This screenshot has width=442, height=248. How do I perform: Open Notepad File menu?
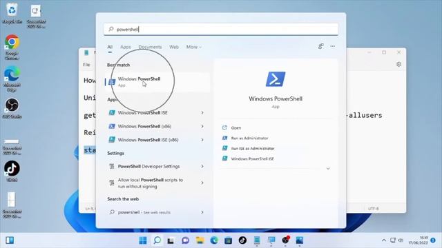coord(86,65)
